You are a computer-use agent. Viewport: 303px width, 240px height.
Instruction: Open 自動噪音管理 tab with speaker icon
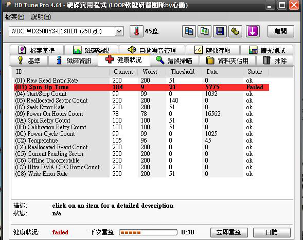[x=152, y=50]
